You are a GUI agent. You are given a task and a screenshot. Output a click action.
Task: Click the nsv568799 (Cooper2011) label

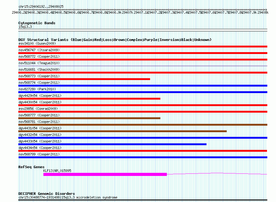(39, 154)
